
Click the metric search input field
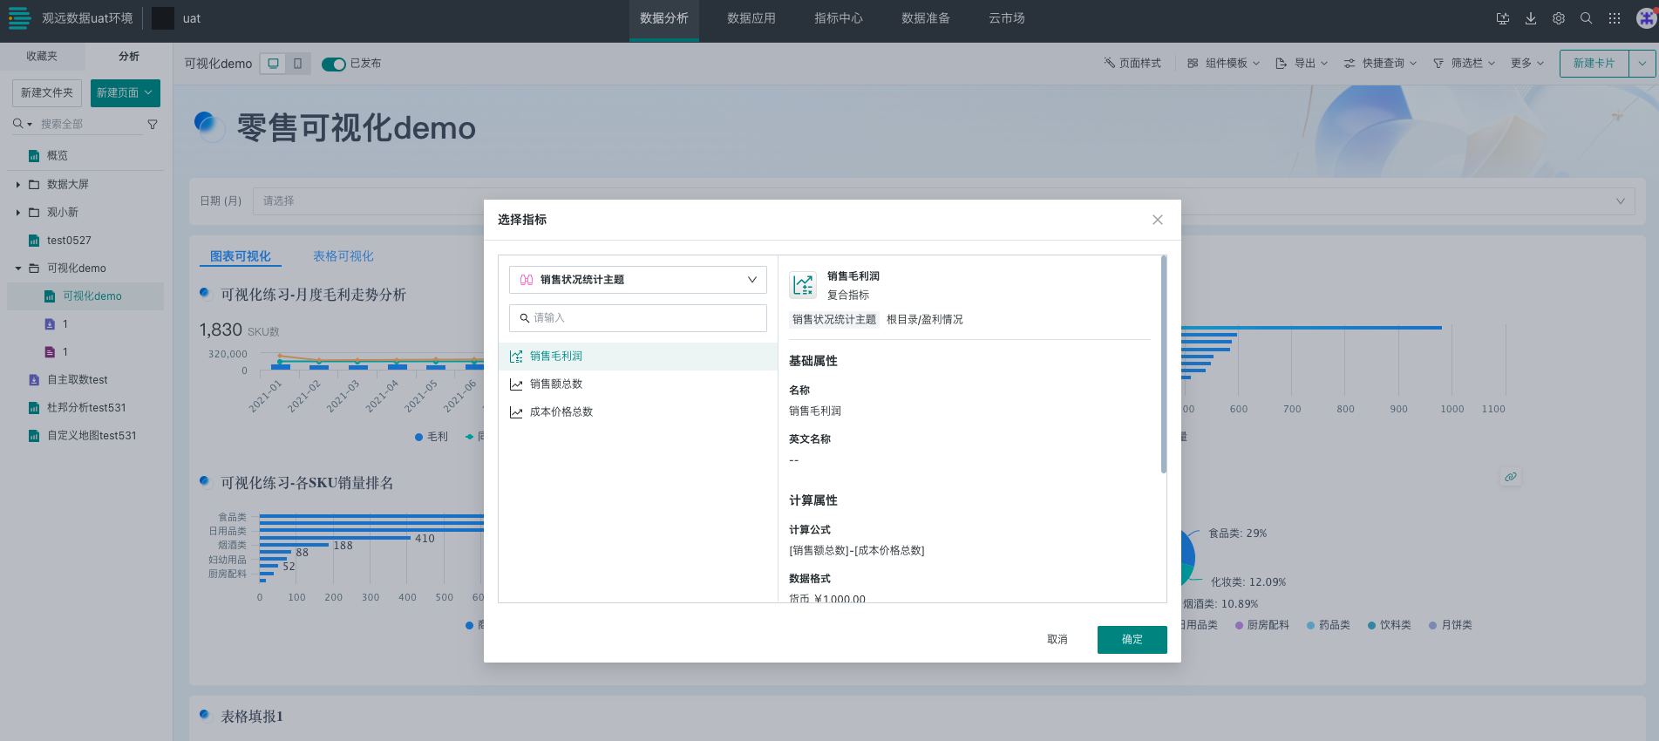coord(637,318)
